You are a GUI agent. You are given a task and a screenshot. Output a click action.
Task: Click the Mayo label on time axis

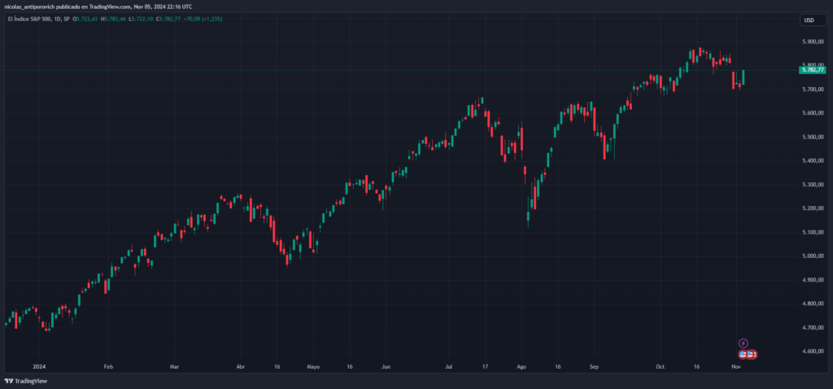(x=313, y=367)
